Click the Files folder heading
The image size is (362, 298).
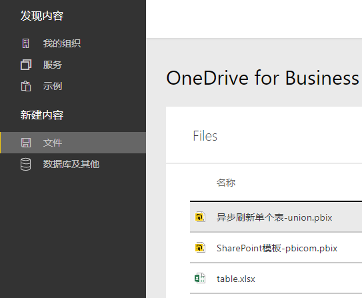click(205, 136)
